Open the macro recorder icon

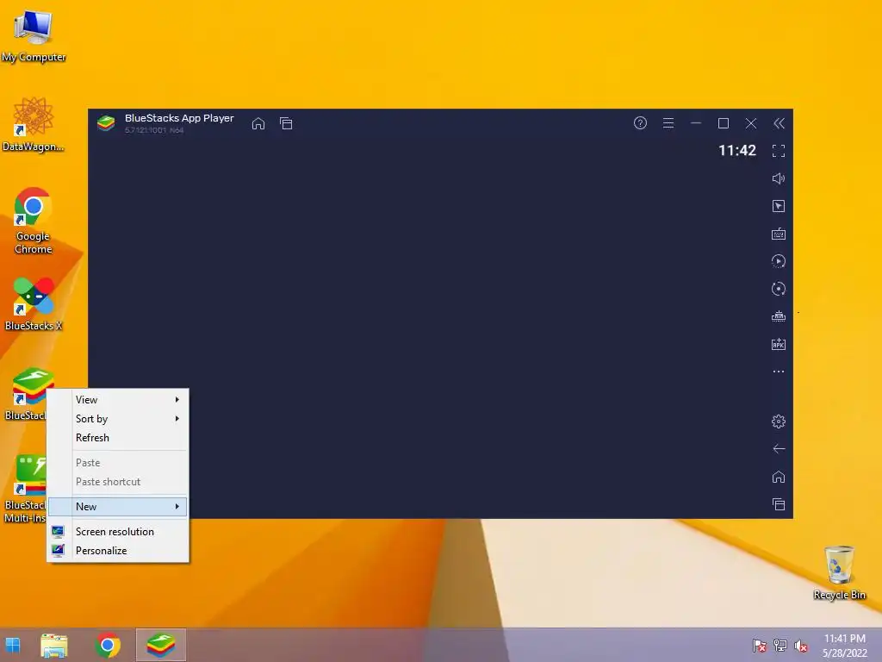[x=779, y=316]
